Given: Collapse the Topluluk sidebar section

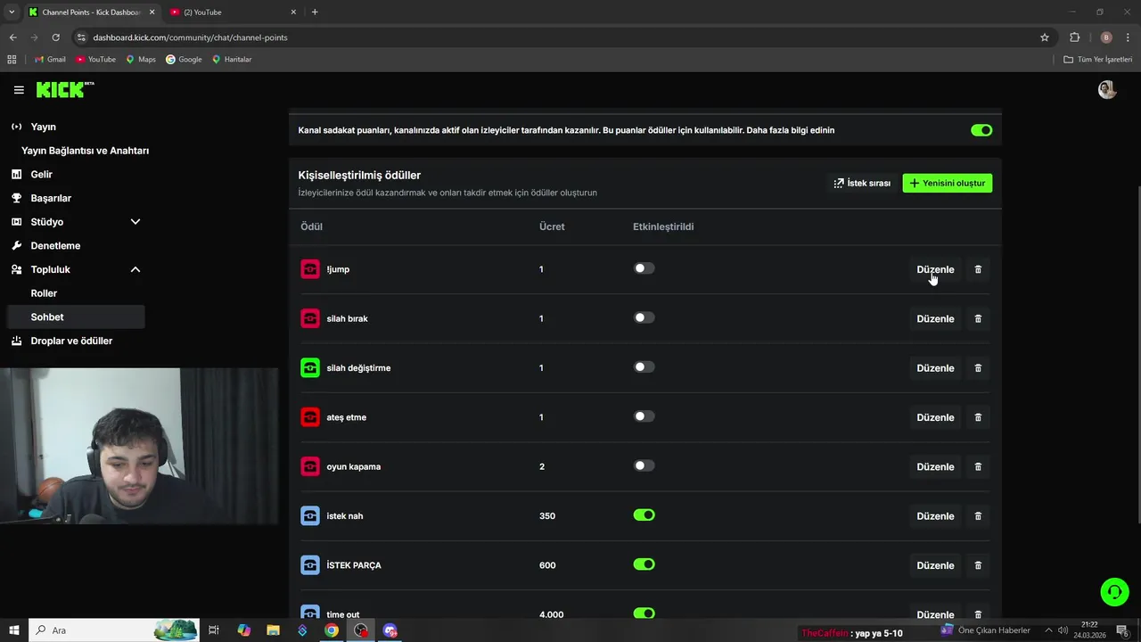Looking at the screenshot, I should point(135,269).
